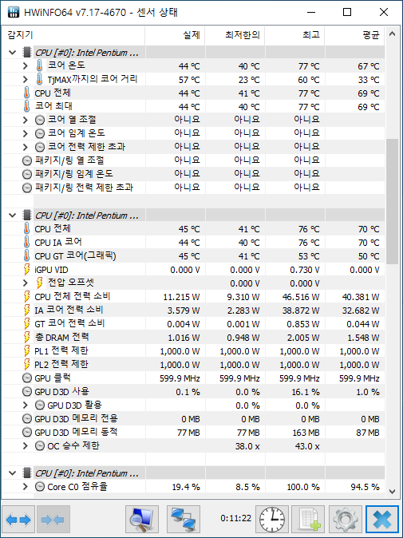
Task: Expand the 코어 온도 row
Action: click(25, 65)
